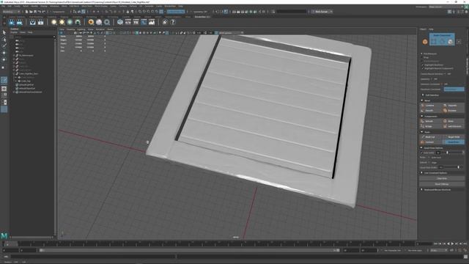Activate the Connect tool button
Screen dimensions: 469x264
point(431,142)
